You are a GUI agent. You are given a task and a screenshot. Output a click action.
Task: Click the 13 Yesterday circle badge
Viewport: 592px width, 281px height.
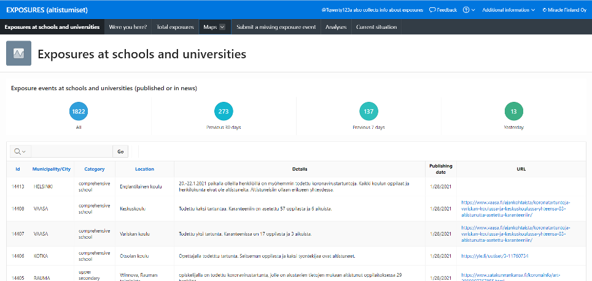(x=513, y=111)
